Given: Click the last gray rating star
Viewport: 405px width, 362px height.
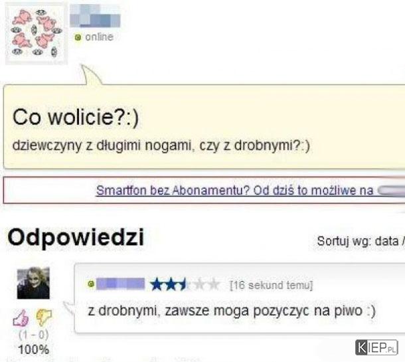Looking at the screenshot, I should click(x=214, y=285).
